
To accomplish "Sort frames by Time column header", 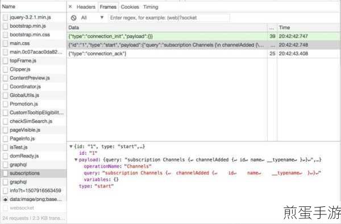I will (x=309, y=28).
